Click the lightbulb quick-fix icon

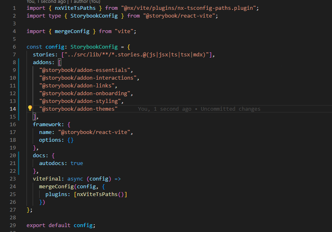(30, 108)
